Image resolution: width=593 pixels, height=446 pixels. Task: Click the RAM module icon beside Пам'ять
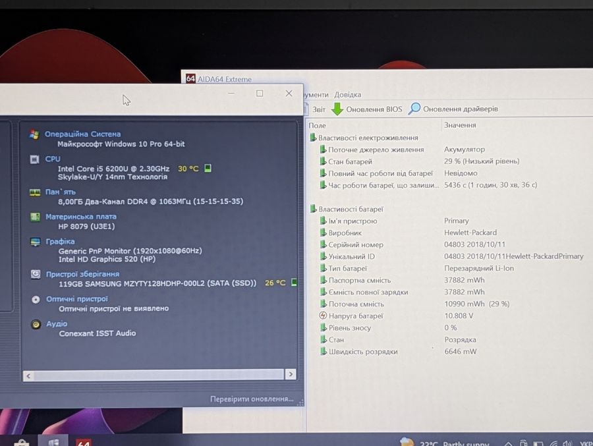click(35, 192)
